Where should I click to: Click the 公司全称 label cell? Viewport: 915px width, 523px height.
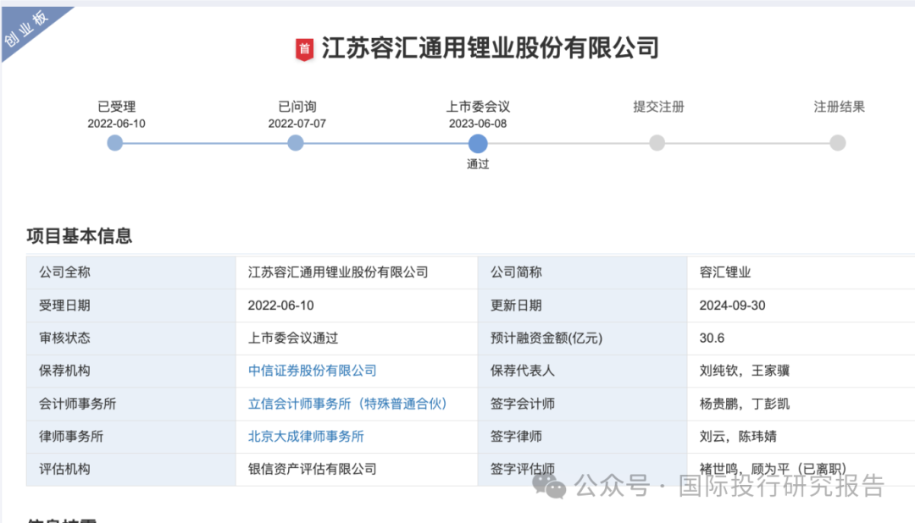[130, 273]
